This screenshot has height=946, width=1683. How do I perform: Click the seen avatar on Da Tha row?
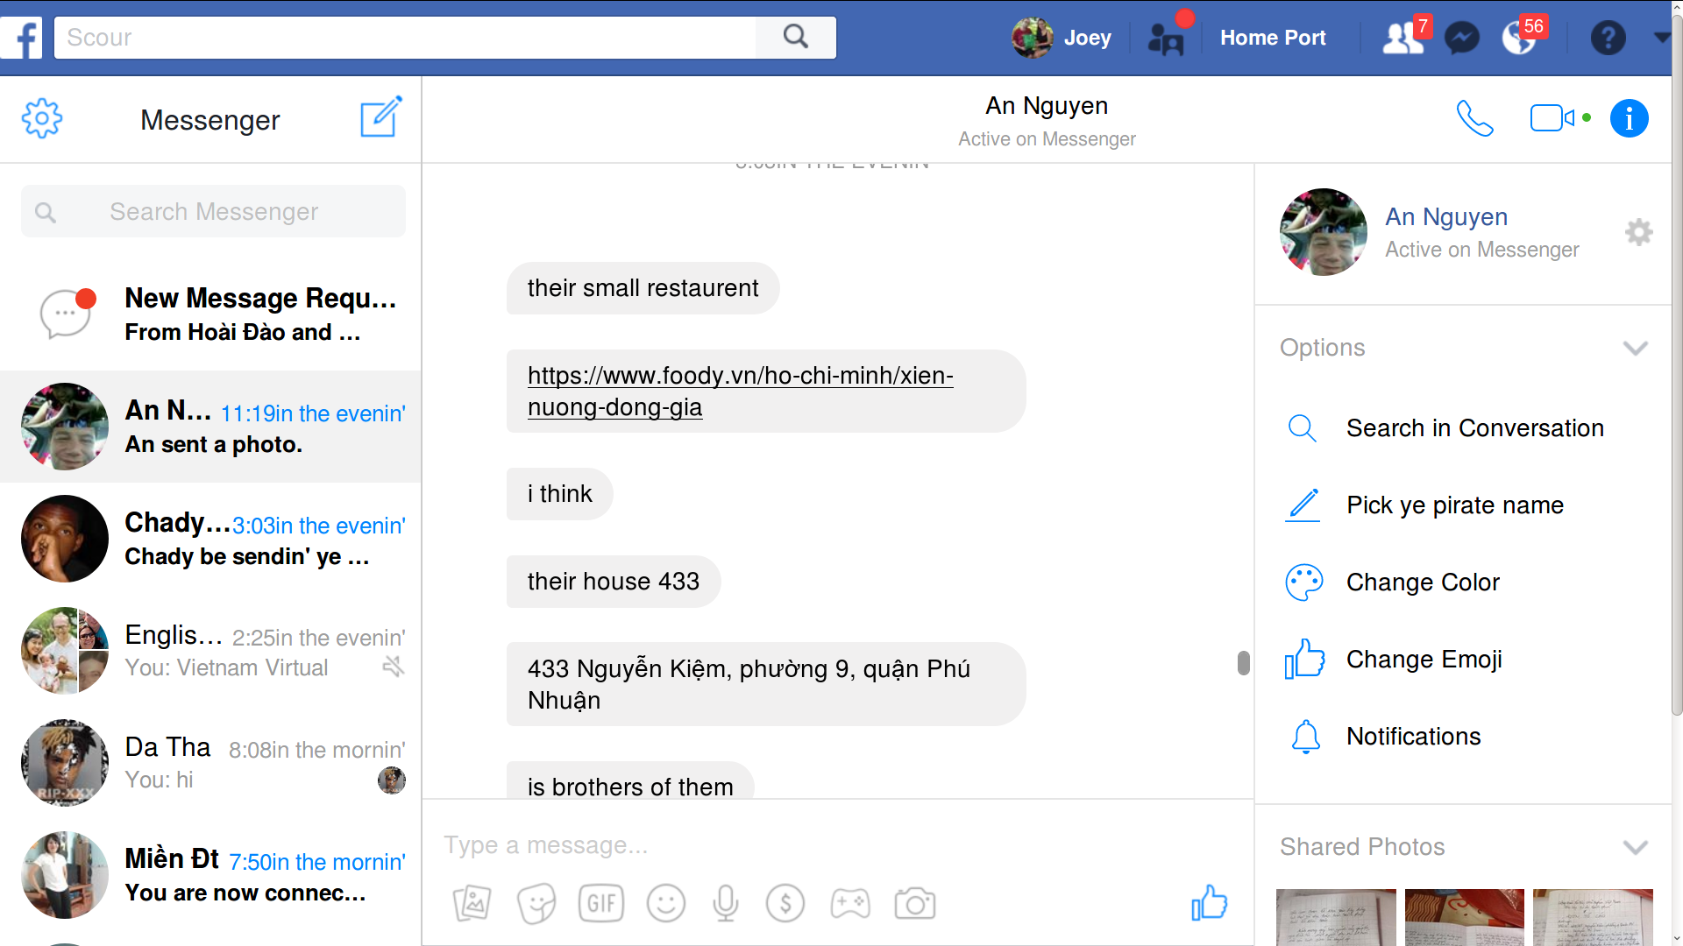(392, 780)
